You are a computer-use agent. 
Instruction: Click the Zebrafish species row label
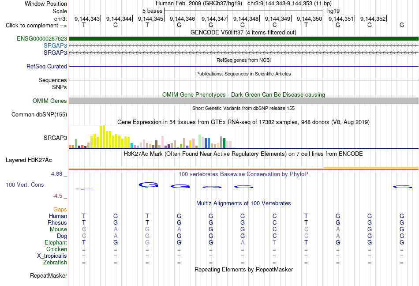(x=55, y=263)
